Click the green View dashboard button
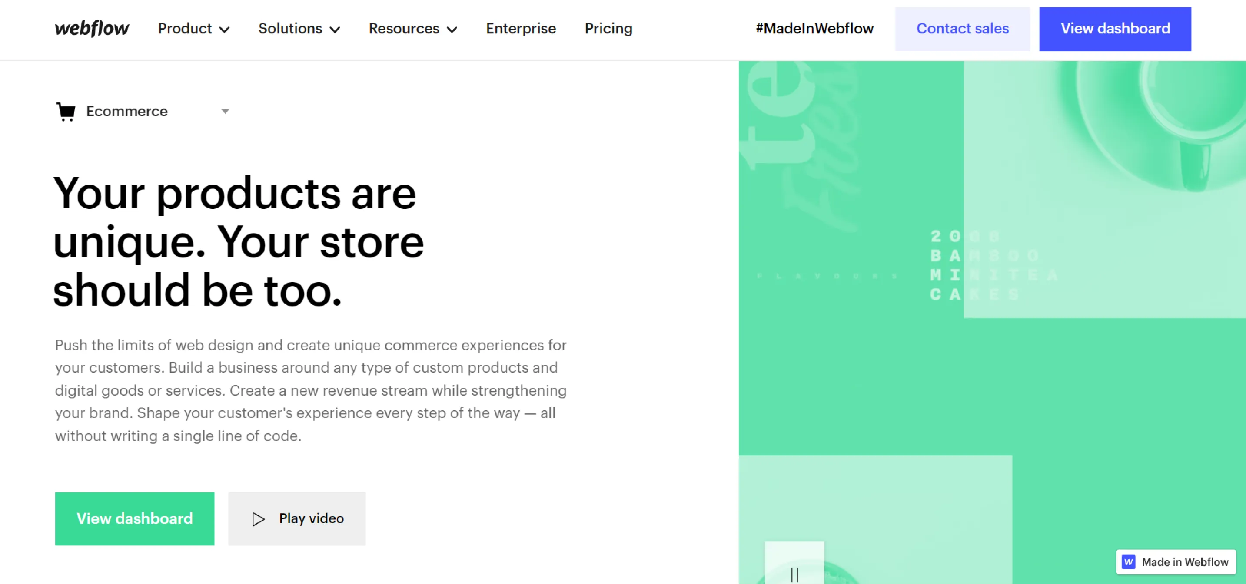This screenshot has height=584, width=1246. pos(134,519)
